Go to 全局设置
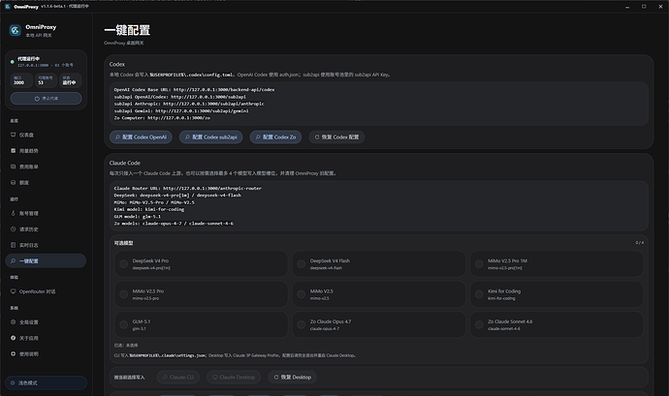Image resolution: width=669 pixels, height=396 pixels. pos(46,322)
